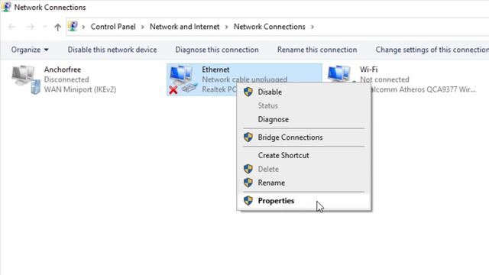Click the Wi-Fi connection name
The image size is (489, 275).
368,70
